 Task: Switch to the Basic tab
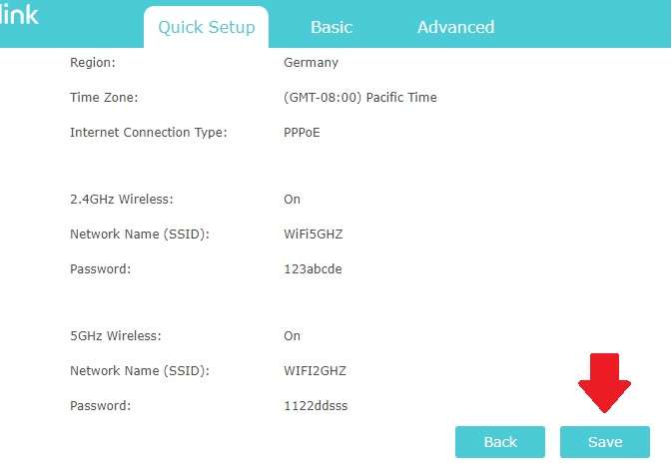point(332,27)
